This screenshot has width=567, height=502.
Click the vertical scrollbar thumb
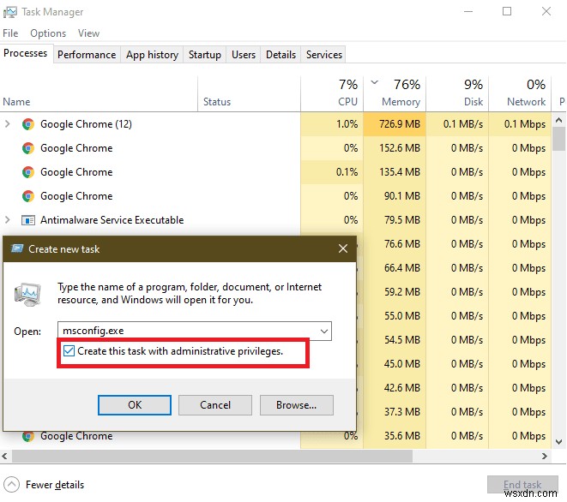[558, 138]
